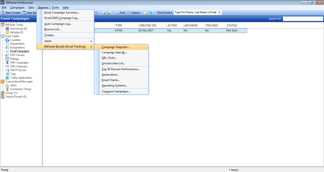The image size is (324, 172).
Task: Open Top 50 Domain Performance report
Action: click(121, 69)
